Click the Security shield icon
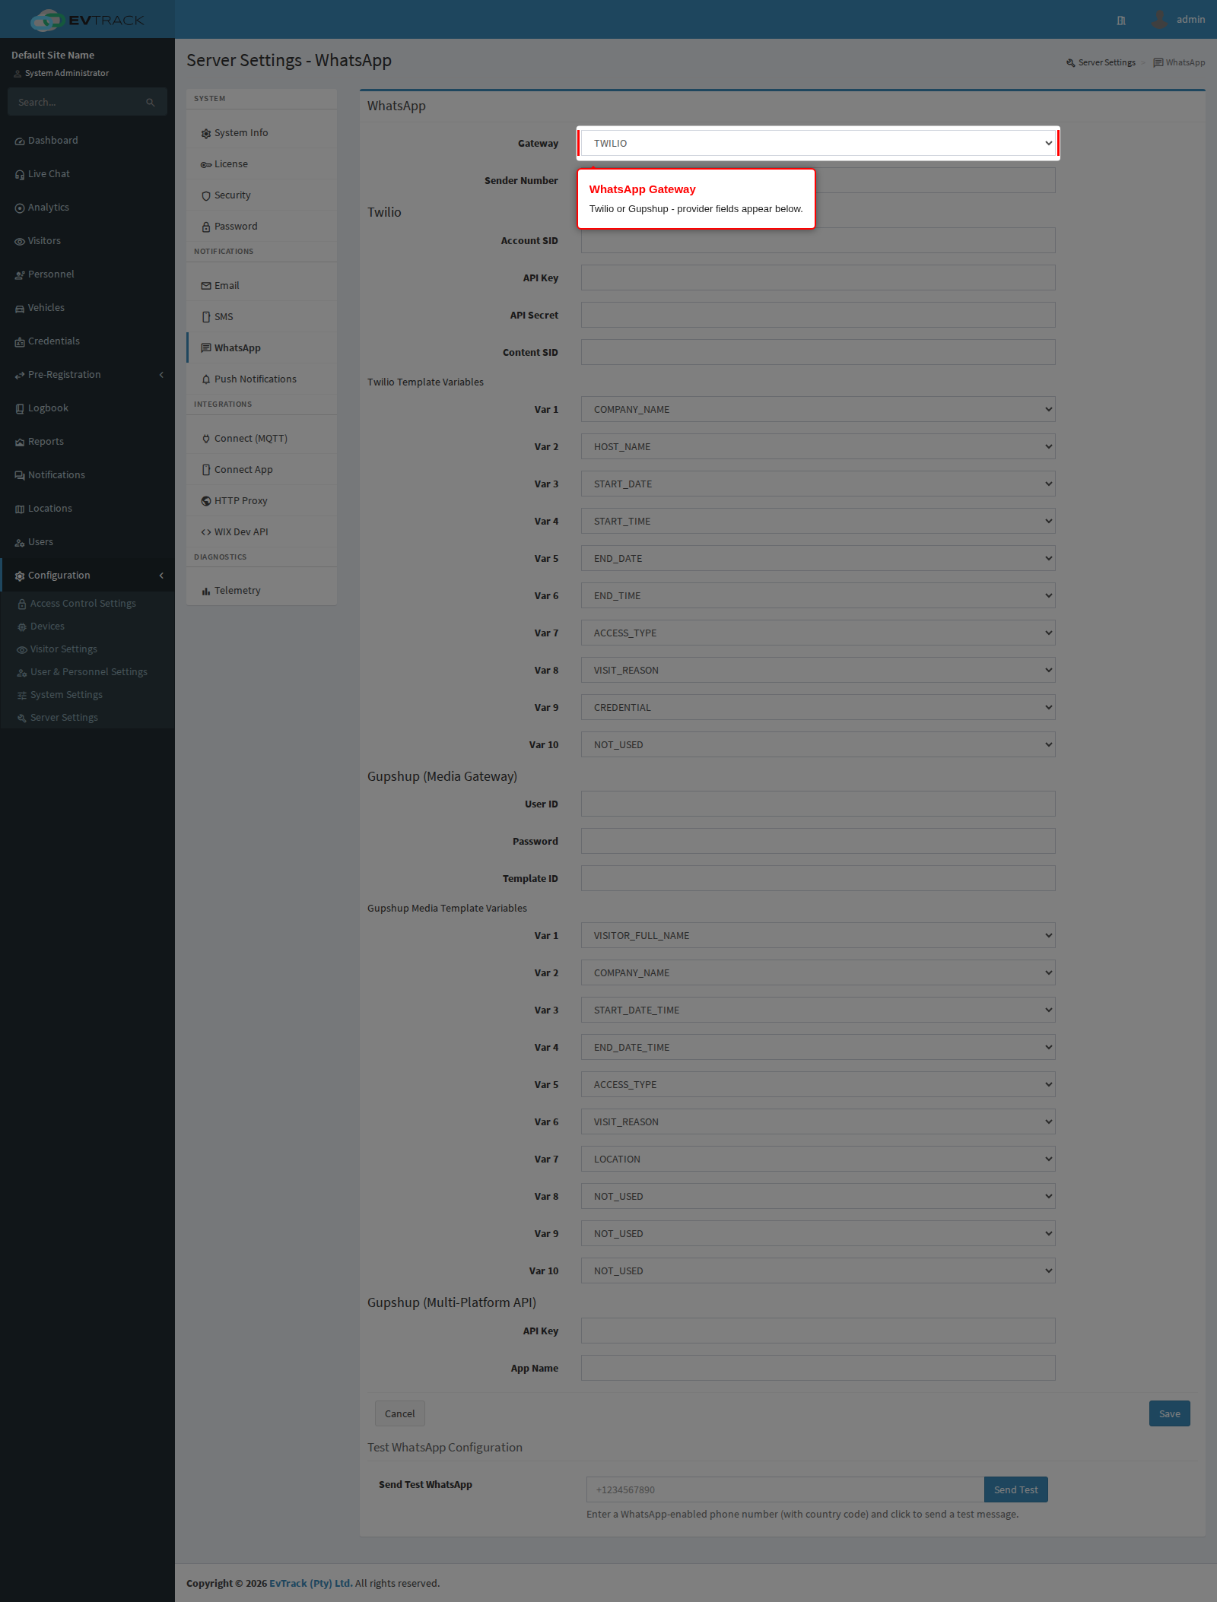 click(206, 196)
